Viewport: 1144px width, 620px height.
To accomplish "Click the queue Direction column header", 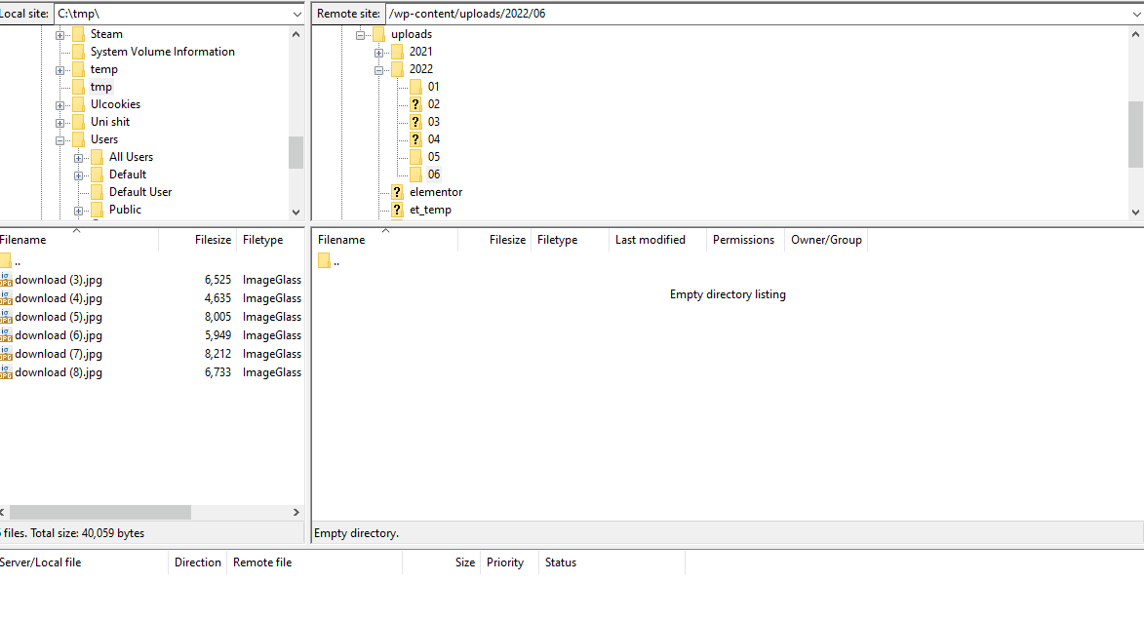I will tap(198, 562).
